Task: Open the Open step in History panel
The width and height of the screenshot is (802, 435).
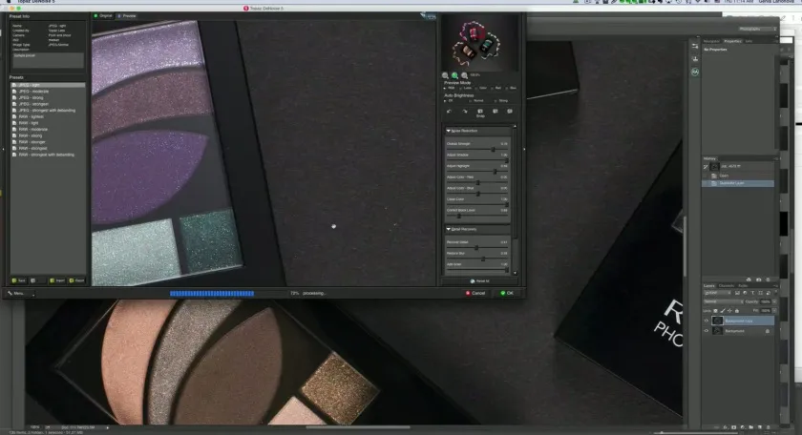Action: point(724,176)
